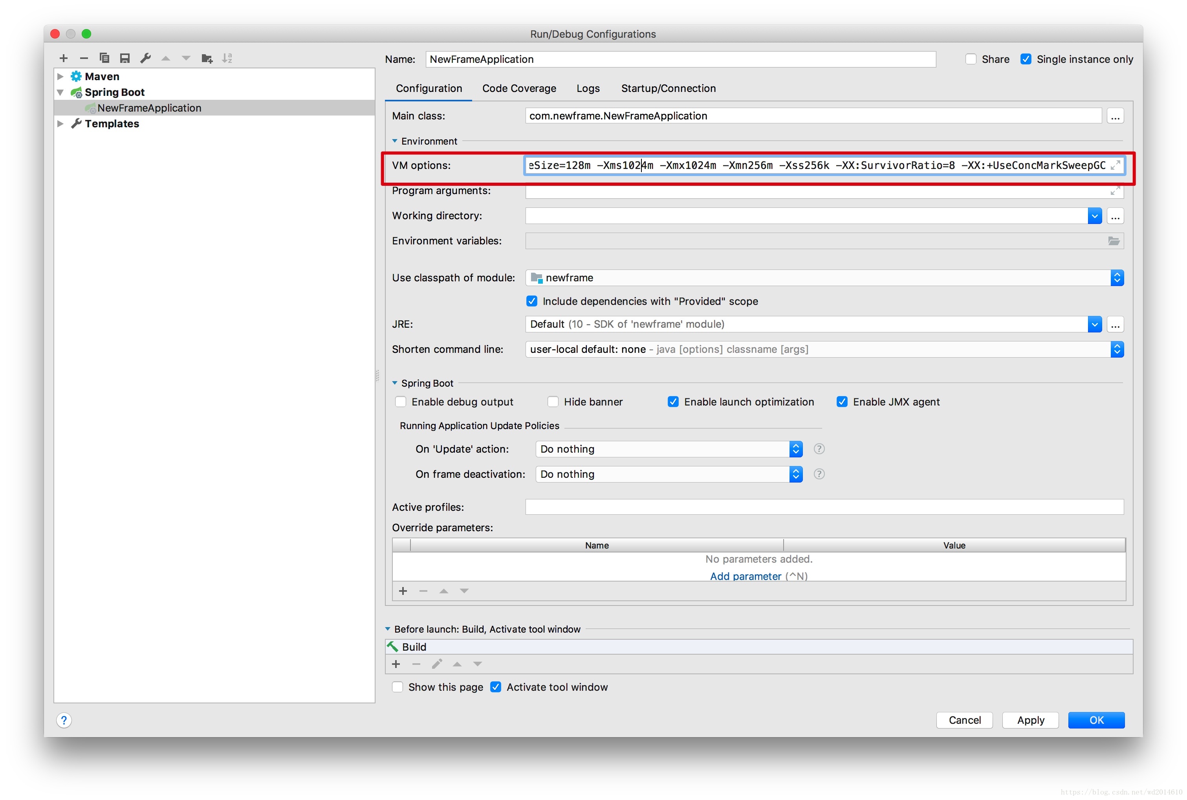Toggle Enable debug output checkbox
Viewport: 1187px width, 800px height.
click(399, 401)
